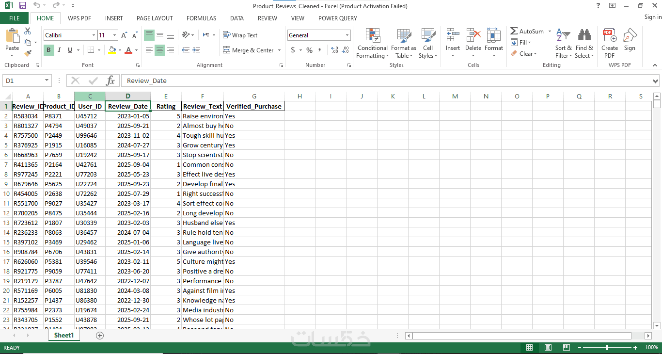This screenshot has width=662, height=354.
Task: Toggle Align Right
Action: [x=171, y=50]
